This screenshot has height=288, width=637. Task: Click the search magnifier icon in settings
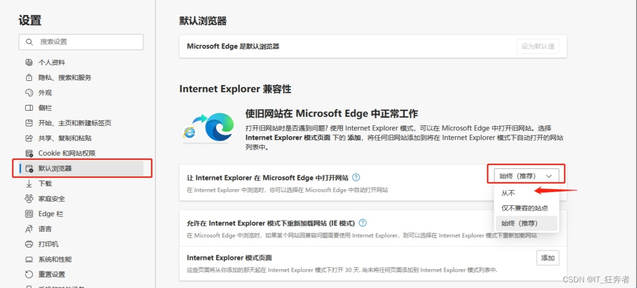[x=29, y=42]
